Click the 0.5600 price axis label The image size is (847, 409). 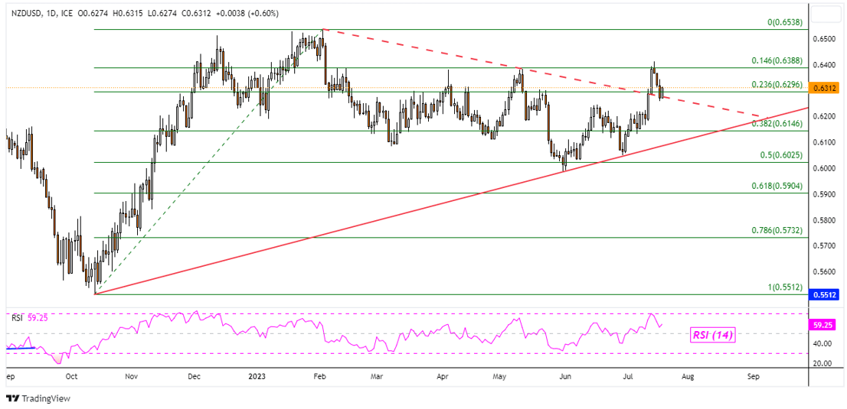point(822,272)
